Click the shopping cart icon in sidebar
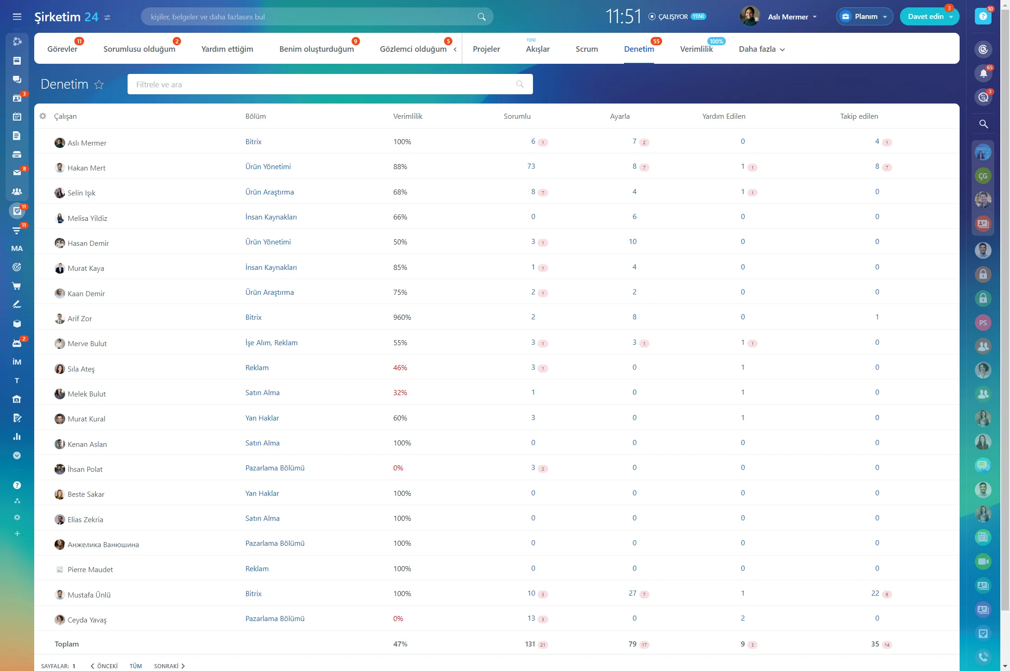 17,286
